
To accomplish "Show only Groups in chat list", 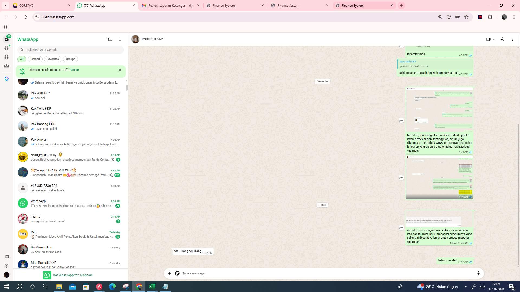I will pos(70,59).
